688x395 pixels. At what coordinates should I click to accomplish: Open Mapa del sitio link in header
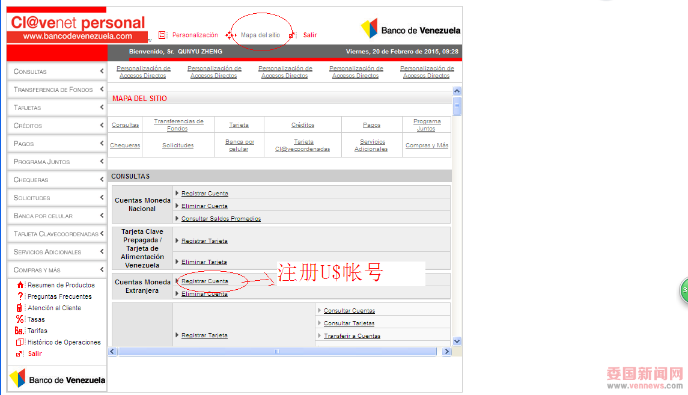[x=260, y=35]
